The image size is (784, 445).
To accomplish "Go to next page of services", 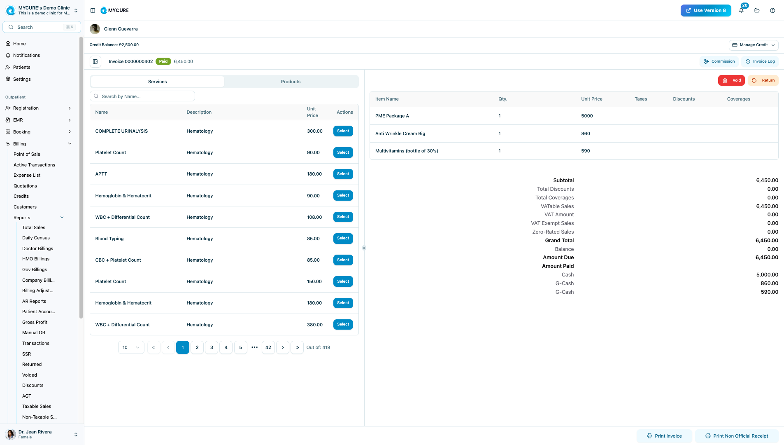I will (x=283, y=347).
